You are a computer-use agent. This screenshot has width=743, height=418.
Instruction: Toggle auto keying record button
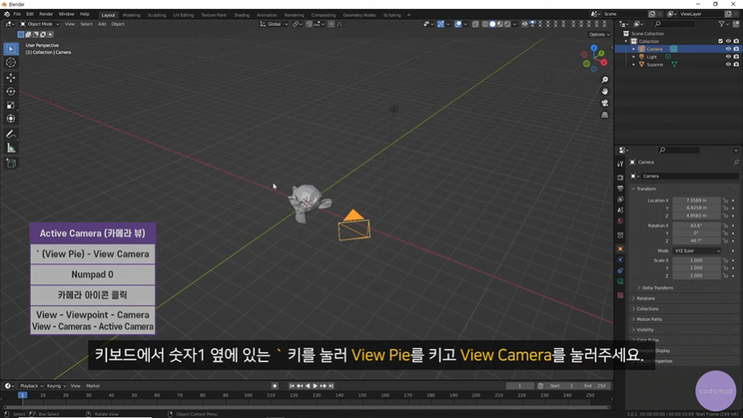pyautogui.click(x=275, y=386)
